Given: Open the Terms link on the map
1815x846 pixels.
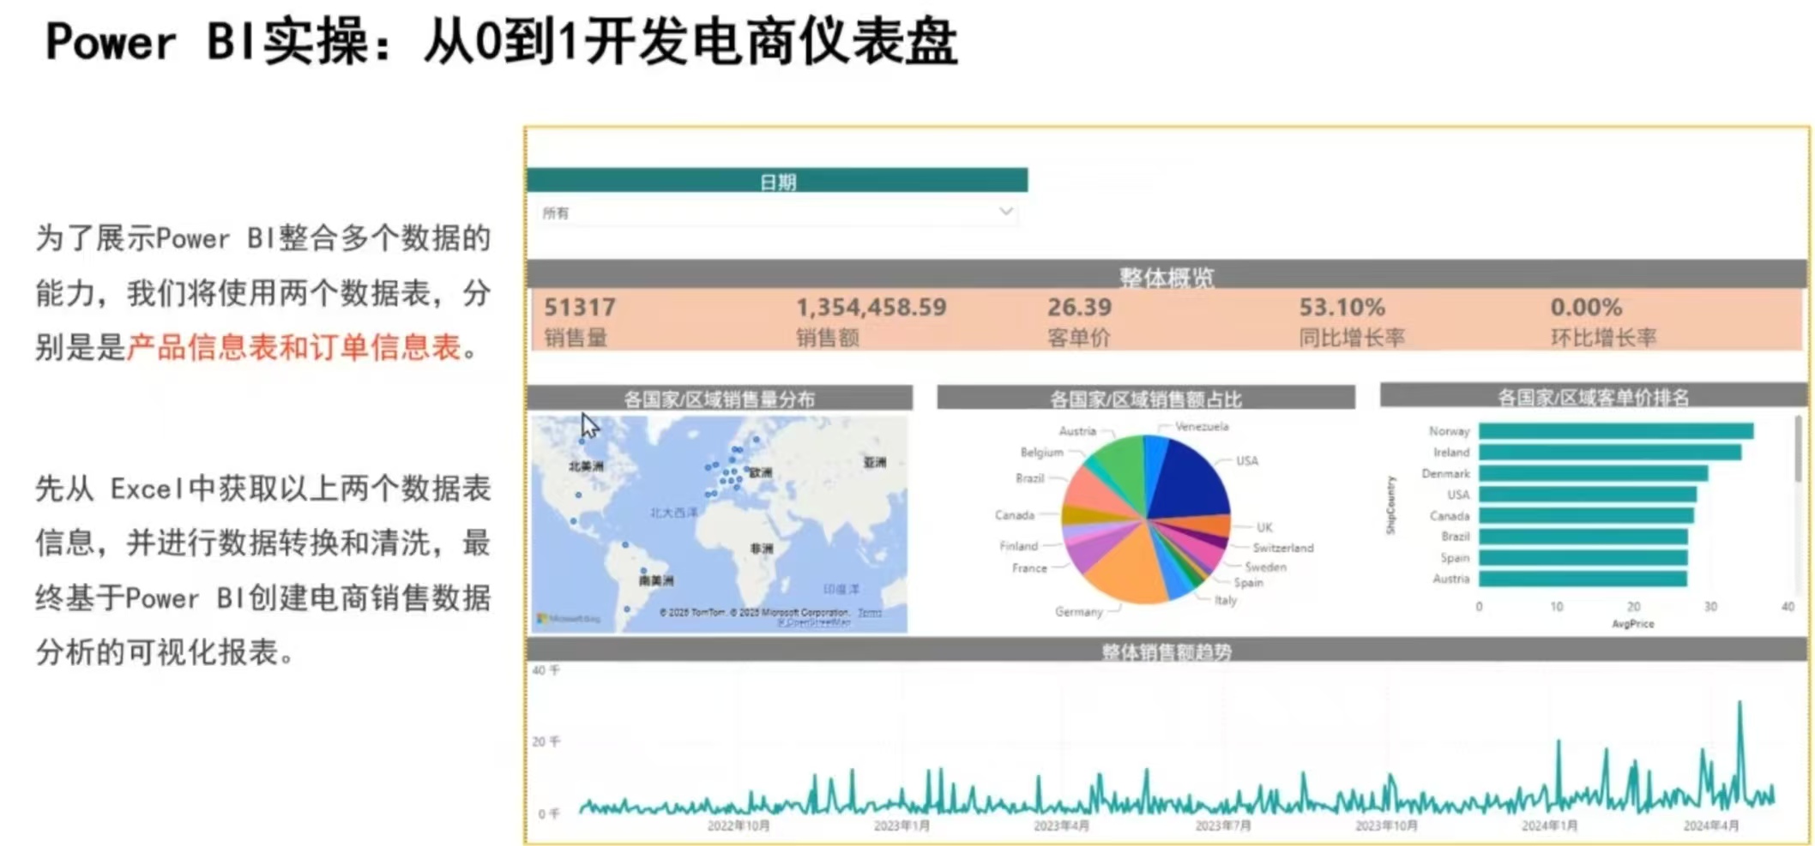Looking at the screenshot, I should click(870, 612).
